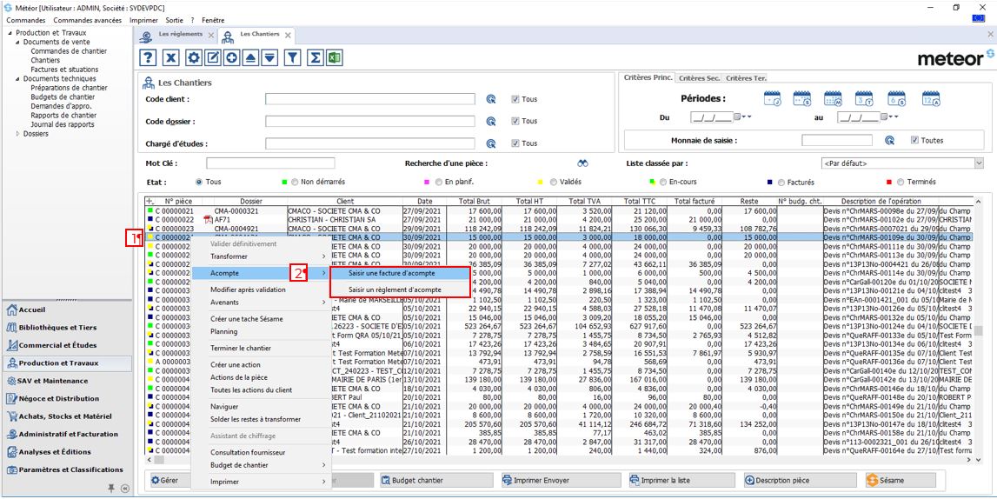Click the help question mark toolbar icon
The width and height of the screenshot is (997, 499).
[148, 58]
